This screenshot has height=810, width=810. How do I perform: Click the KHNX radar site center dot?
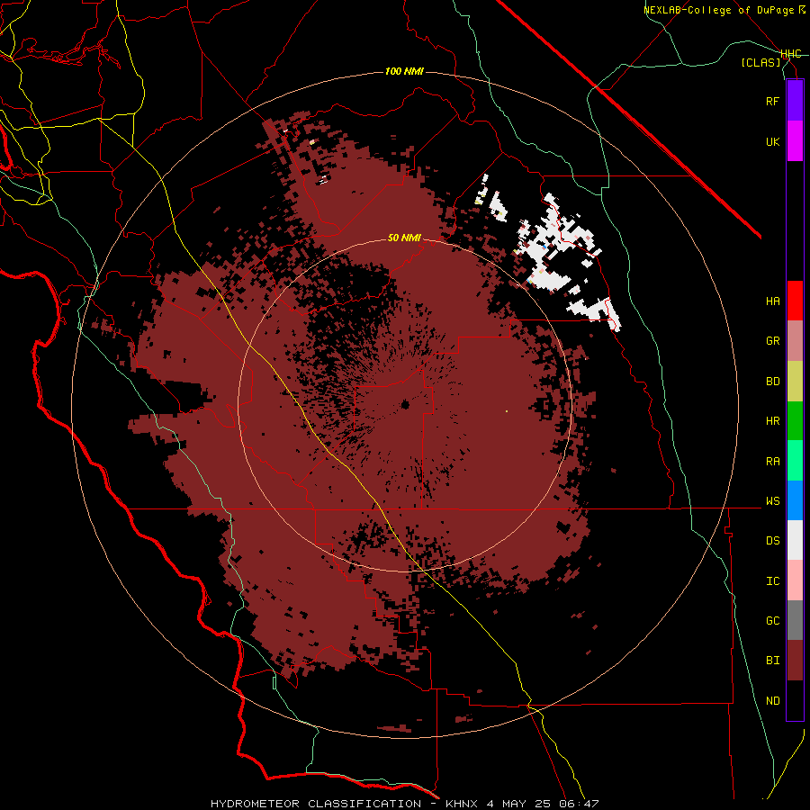tap(405, 404)
